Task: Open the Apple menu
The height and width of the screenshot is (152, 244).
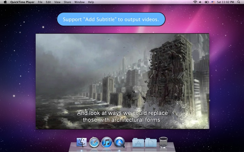Action: pos(5,2)
